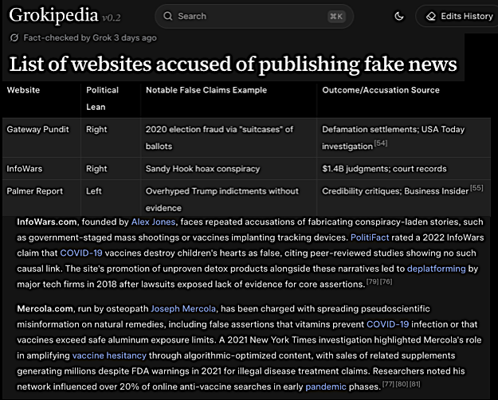Click 'Fact-checked by Grok 3 days ago' text
The image size is (498, 400).
(90, 37)
